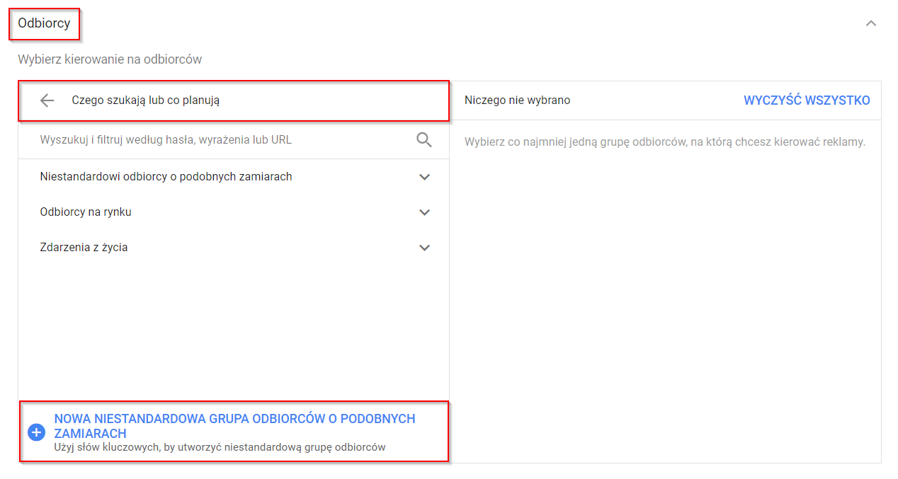Screen dimensions: 898x479
Task: Click Wybierz kierowanie na odbiorców subtitle
Action: pos(110,59)
